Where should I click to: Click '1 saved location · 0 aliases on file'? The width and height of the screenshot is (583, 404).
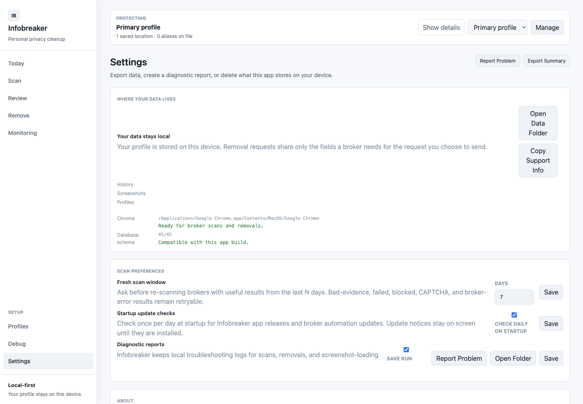click(x=154, y=36)
